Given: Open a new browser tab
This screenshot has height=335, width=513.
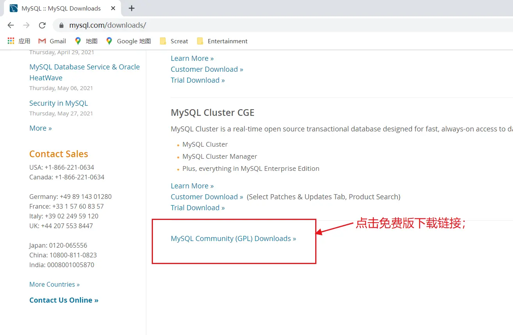Looking at the screenshot, I should [131, 8].
